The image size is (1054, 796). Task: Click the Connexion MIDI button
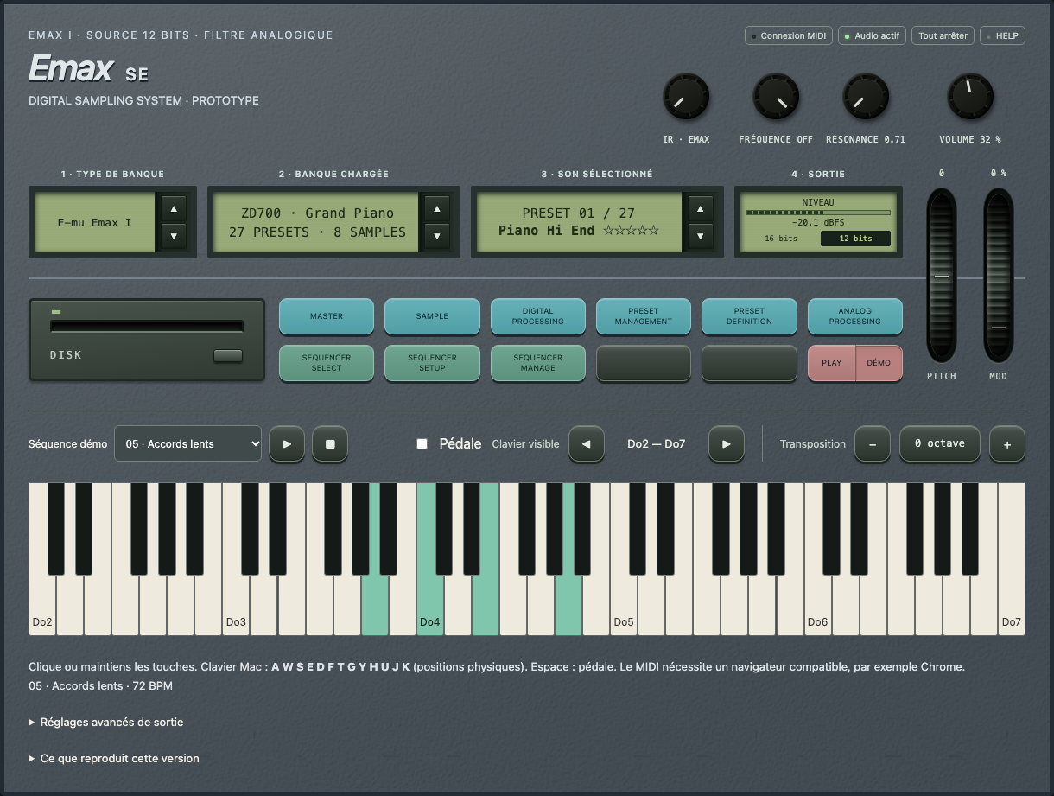coord(789,36)
